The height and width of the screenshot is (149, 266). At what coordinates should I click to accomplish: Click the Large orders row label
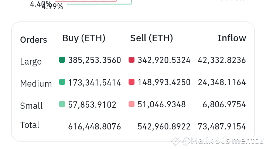pyautogui.click(x=31, y=62)
